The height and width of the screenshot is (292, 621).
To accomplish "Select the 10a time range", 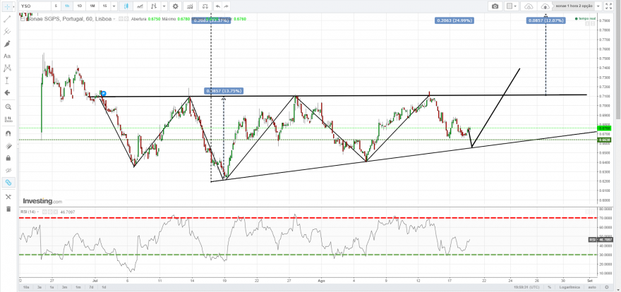I will (27, 287).
